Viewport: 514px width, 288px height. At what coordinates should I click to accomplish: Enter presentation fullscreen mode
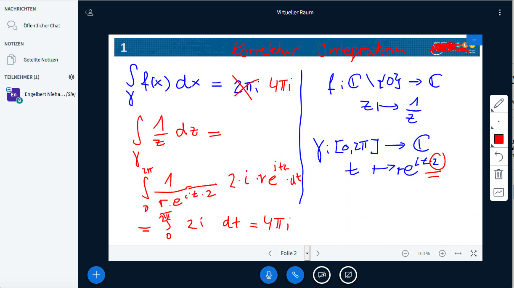(473, 253)
